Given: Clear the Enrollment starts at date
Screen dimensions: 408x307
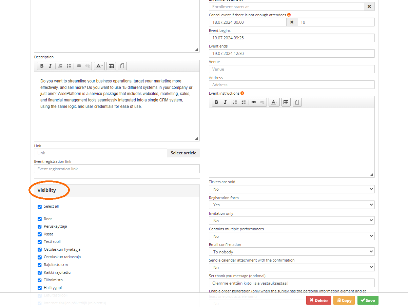Looking at the screenshot, I should 369,6.
